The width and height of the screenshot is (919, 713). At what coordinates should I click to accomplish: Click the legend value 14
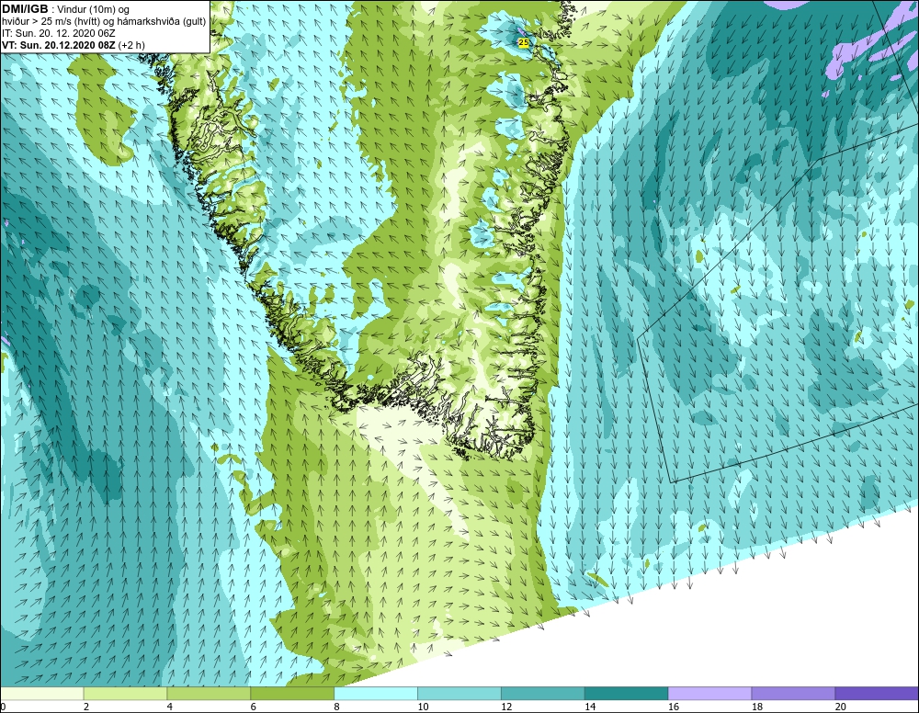[x=590, y=707]
